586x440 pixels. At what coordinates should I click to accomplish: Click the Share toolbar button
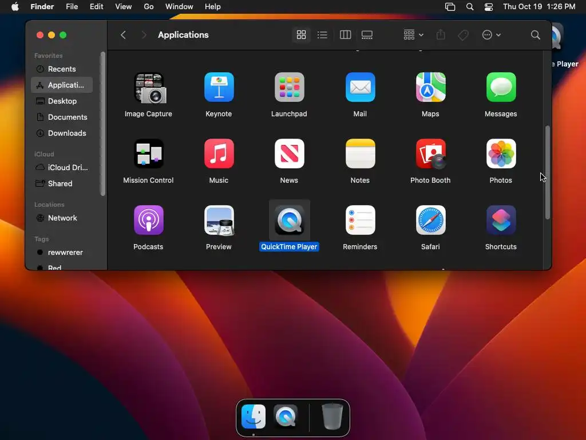click(x=441, y=35)
